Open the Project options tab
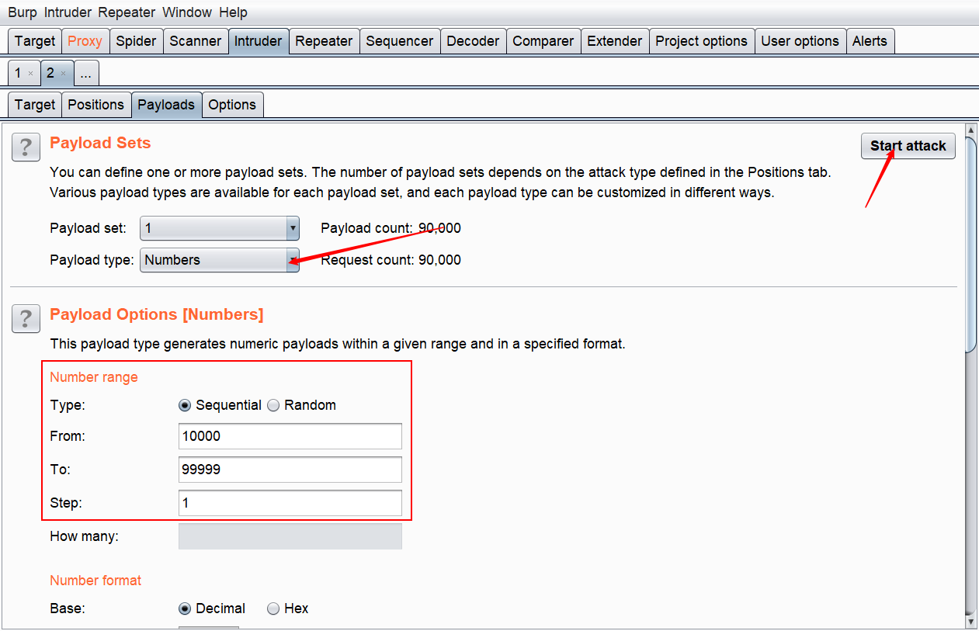This screenshot has width=979, height=631. point(702,41)
